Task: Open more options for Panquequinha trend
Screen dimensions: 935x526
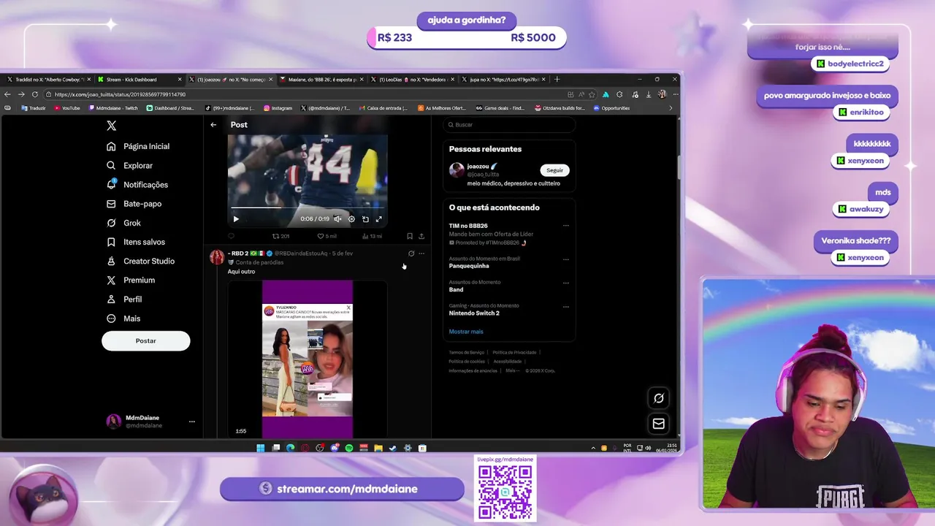Action: 565,259
